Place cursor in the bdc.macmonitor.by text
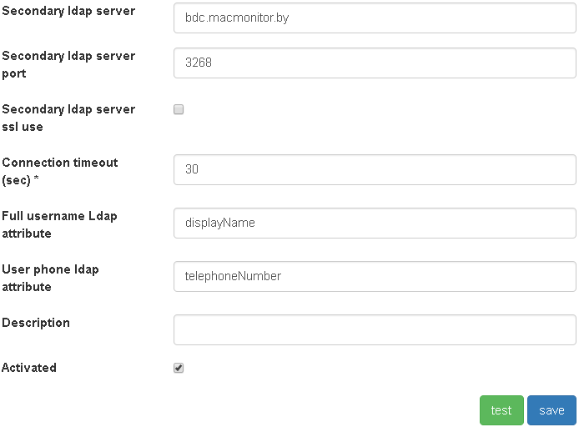579x437 pixels. tap(237, 17)
